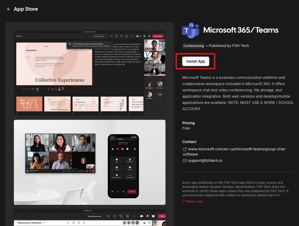Screen dimensions: 299x226
Task: Click the external link icon beside the website URL
Action: tap(185, 149)
